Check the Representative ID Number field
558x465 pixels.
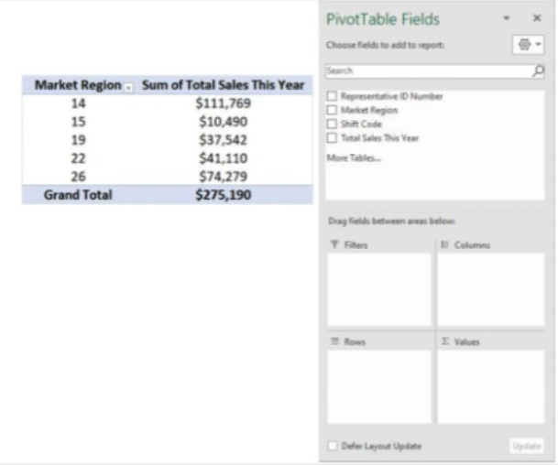[332, 95]
